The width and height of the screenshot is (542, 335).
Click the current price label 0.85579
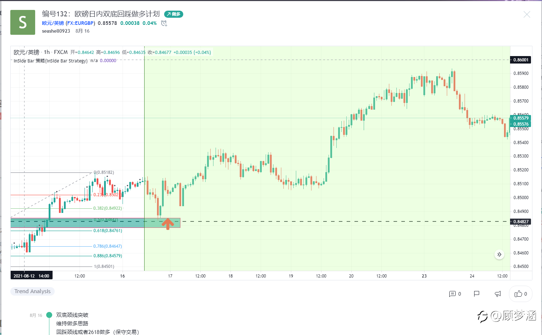521,118
